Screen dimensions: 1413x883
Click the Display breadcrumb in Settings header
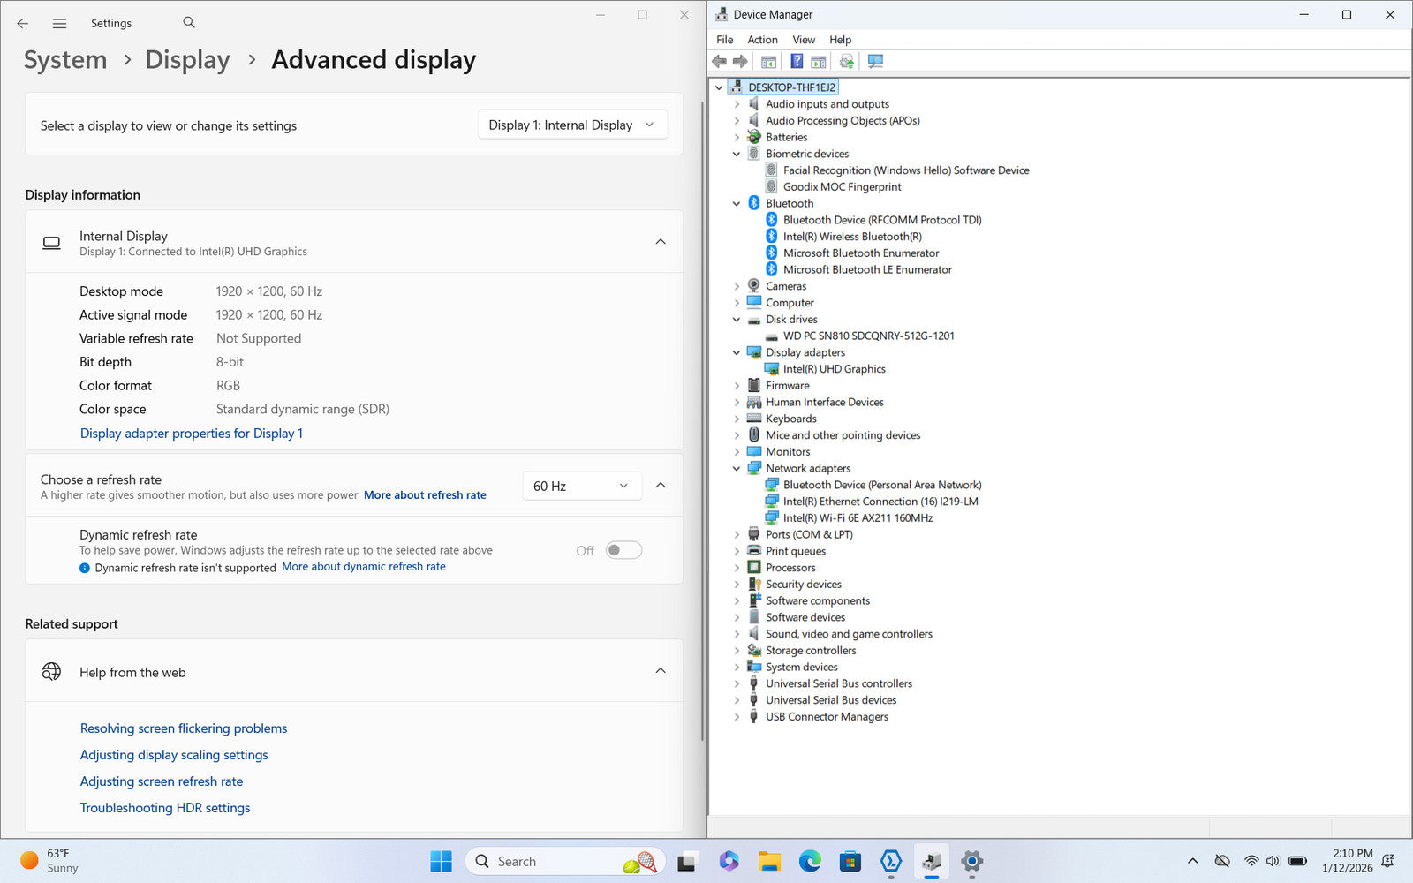point(187,60)
